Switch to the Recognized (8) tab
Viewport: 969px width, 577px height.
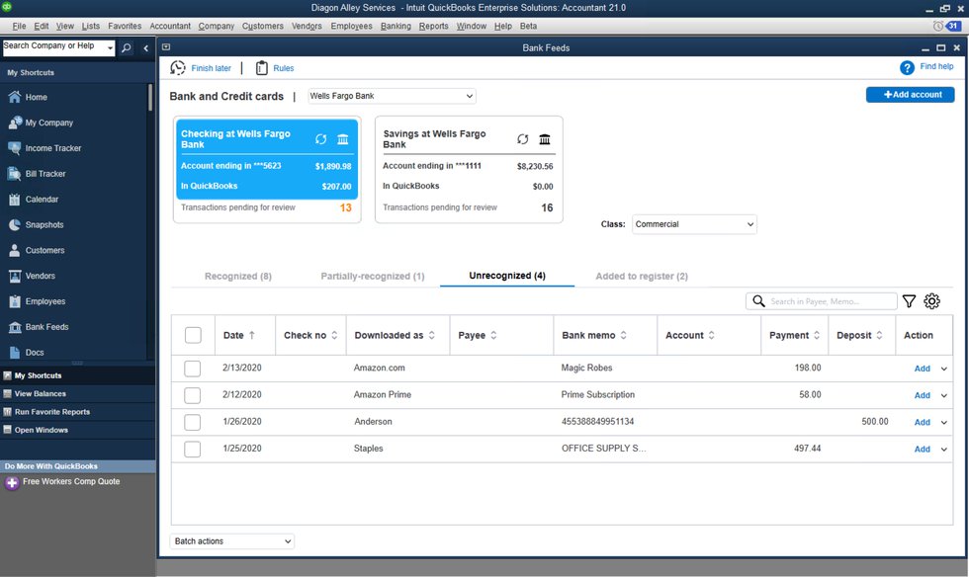[x=238, y=277]
